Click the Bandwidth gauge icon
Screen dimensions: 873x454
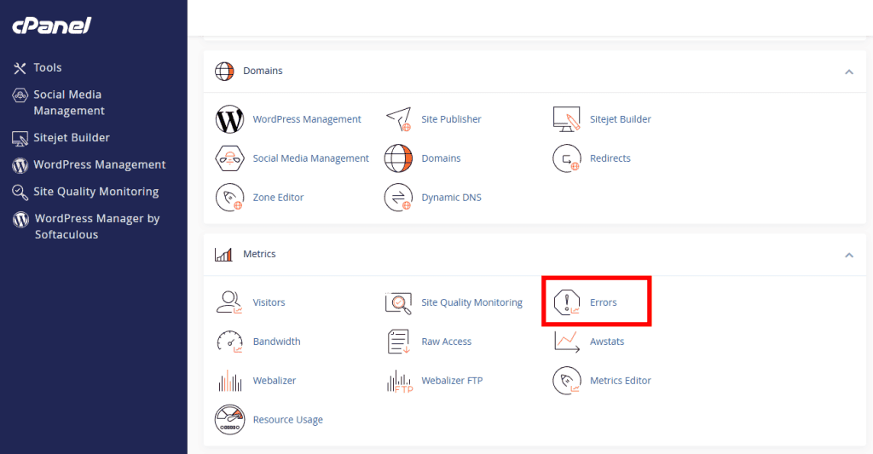[229, 342]
